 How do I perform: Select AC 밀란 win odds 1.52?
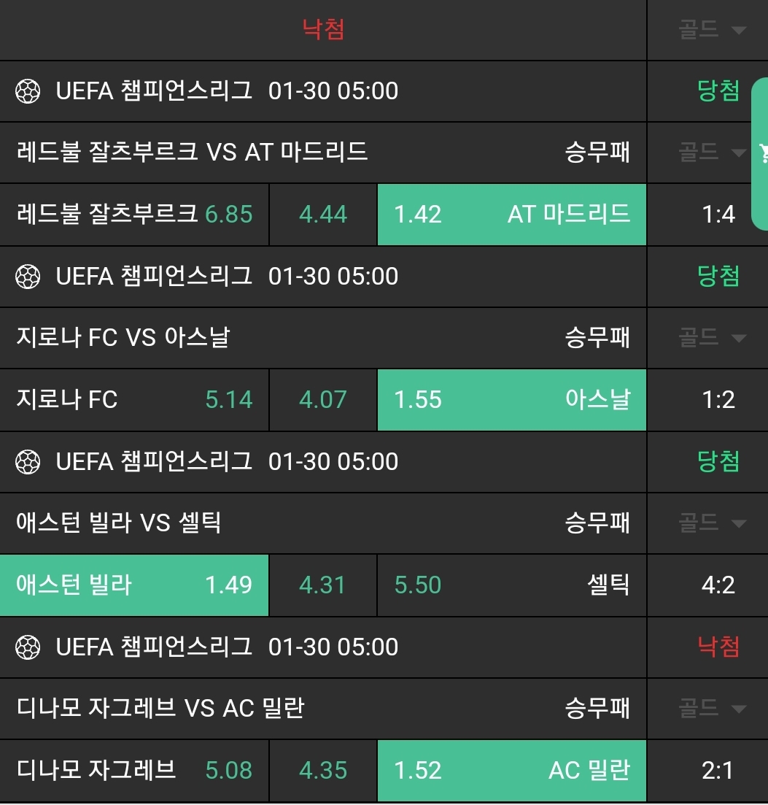coord(511,771)
